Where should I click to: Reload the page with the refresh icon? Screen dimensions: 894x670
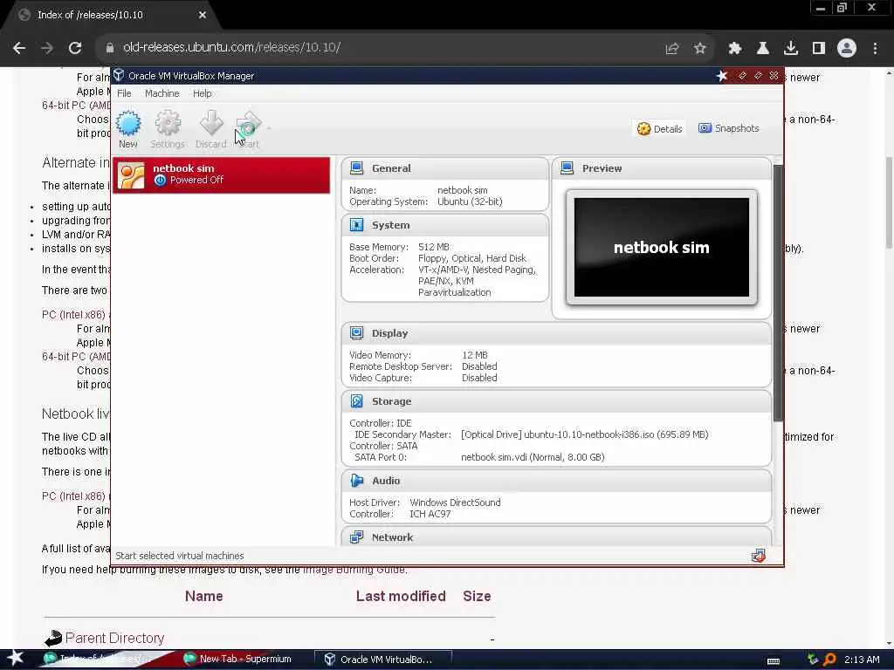[75, 48]
